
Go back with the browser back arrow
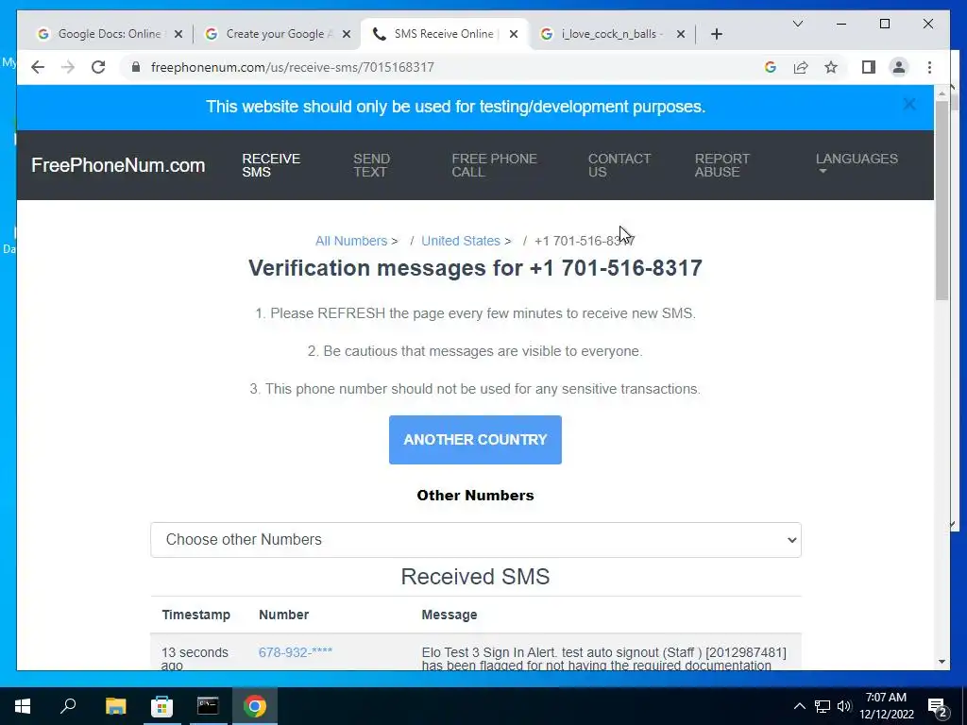coord(38,67)
